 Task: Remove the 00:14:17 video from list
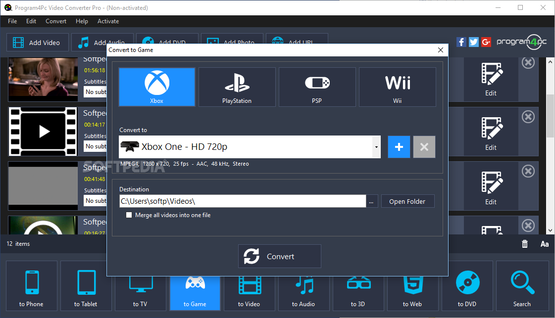pyautogui.click(x=528, y=117)
